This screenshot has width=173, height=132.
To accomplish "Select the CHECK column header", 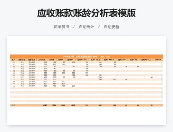I will [x=158, y=60].
